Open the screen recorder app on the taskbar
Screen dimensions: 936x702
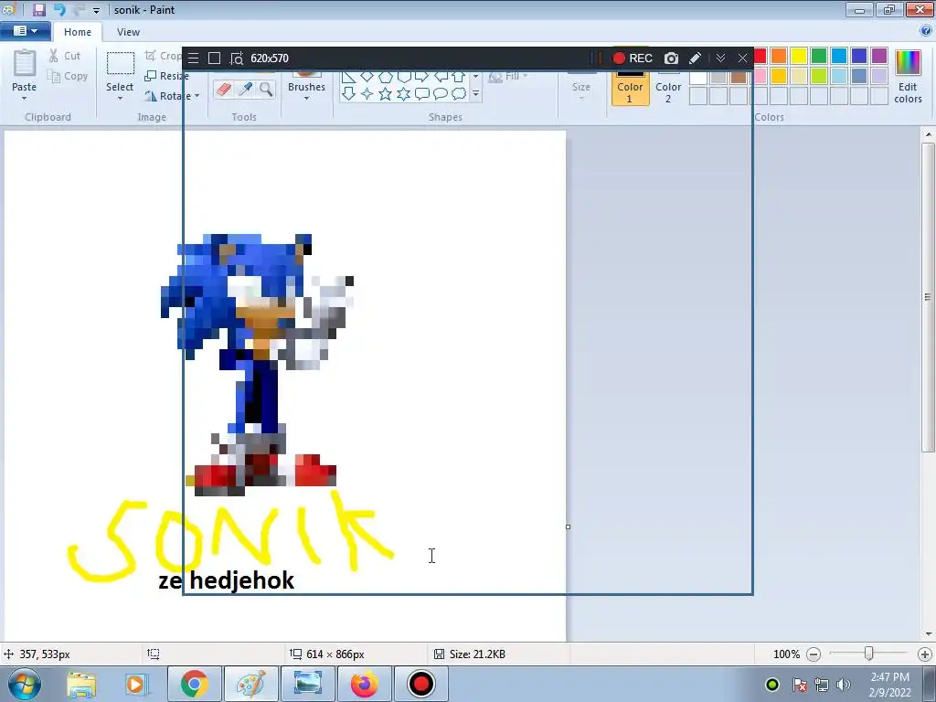tap(420, 684)
